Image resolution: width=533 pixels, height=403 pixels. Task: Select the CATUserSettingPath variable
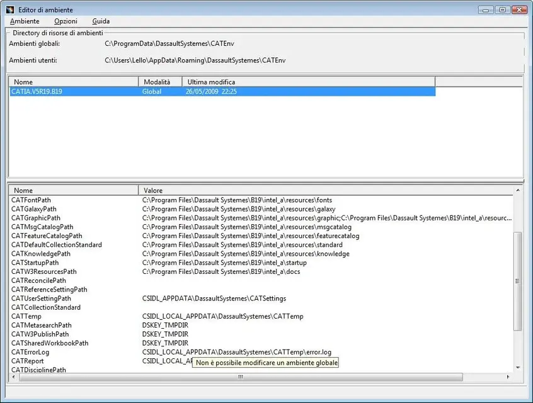click(41, 298)
